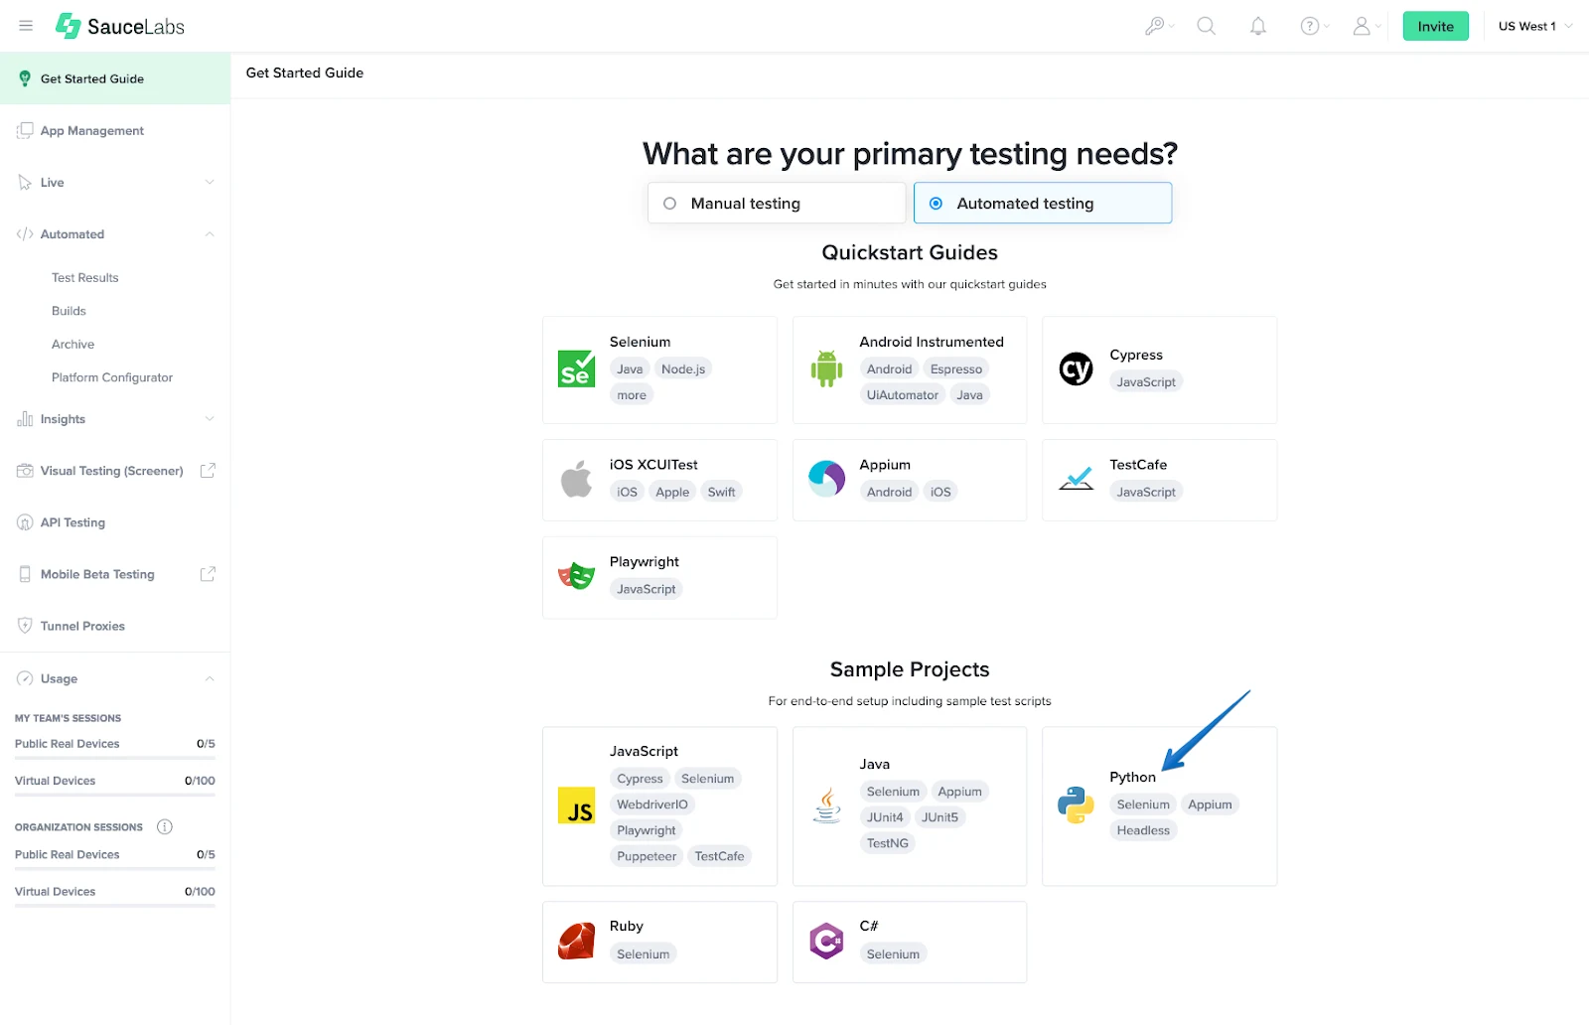This screenshot has width=1589, height=1025.
Task: Choose Manual testing option
Action: point(671,203)
